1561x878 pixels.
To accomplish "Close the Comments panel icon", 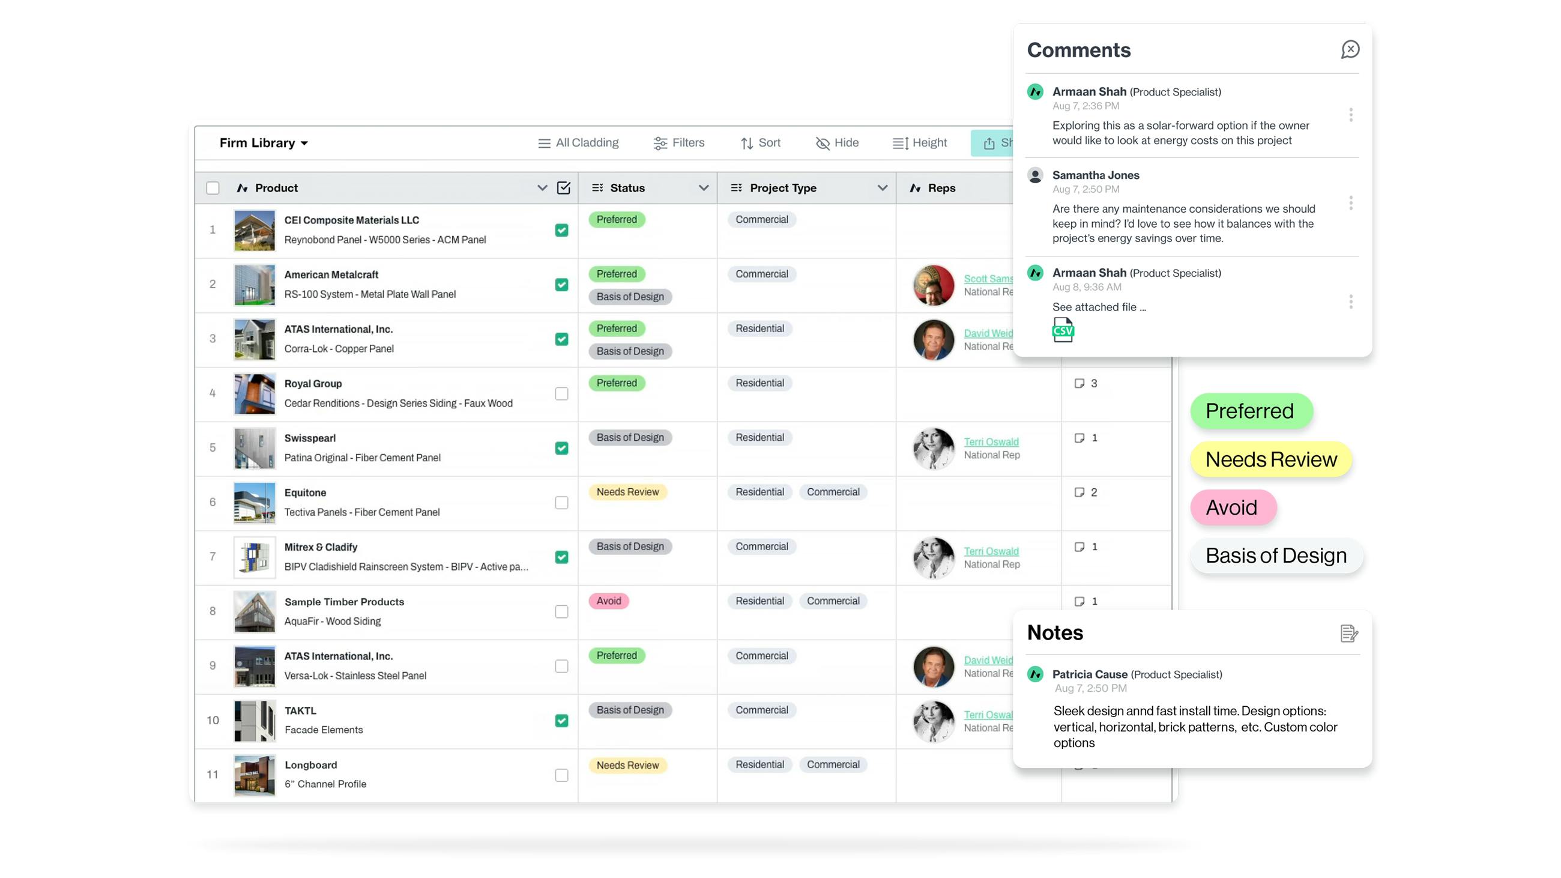I will [x=1350, y=50].
